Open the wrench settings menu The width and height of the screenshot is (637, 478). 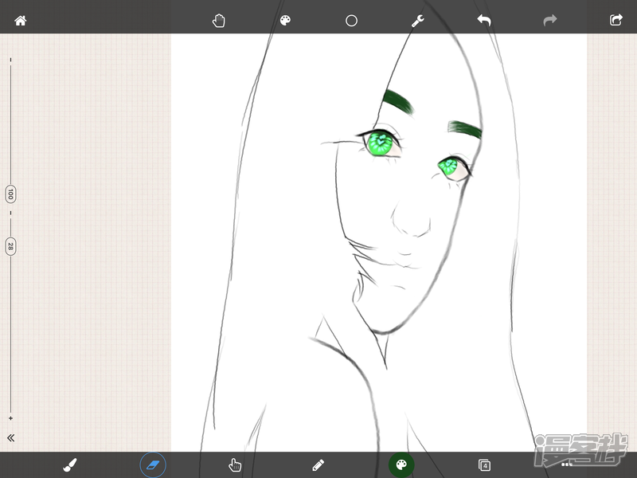[417, 21]
